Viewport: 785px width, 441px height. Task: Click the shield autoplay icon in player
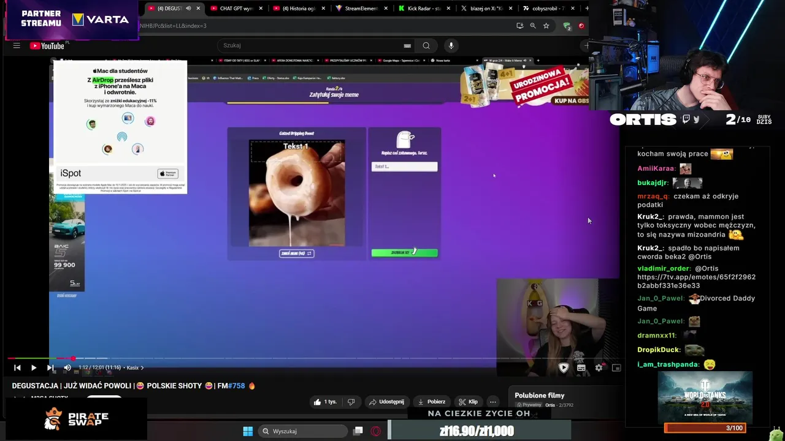[x=564, y=367]
